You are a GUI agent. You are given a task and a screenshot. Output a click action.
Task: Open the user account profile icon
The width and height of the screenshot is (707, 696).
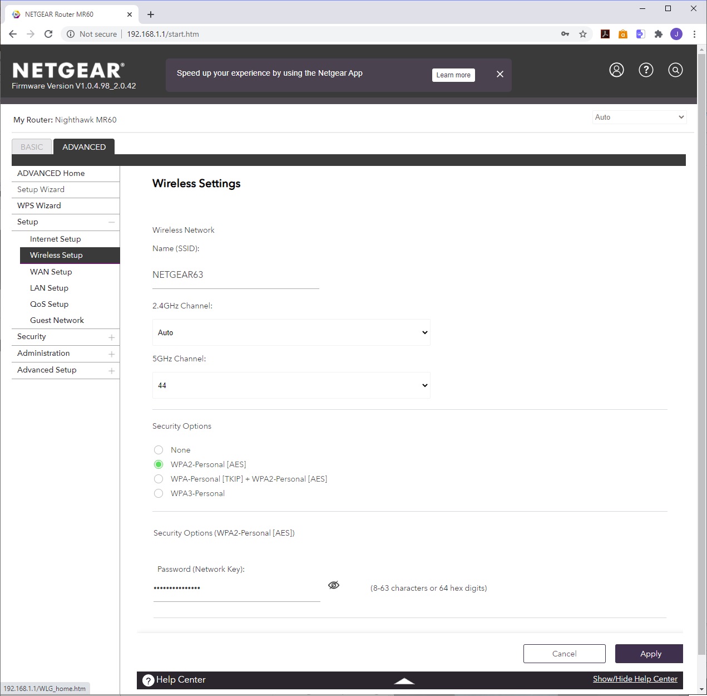pos(616,70)
